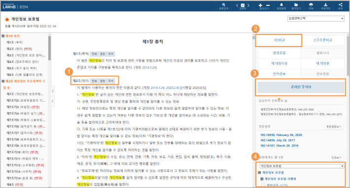Select 제3조 (개인정보 보호 원칙) in tree

click(26, 55)
